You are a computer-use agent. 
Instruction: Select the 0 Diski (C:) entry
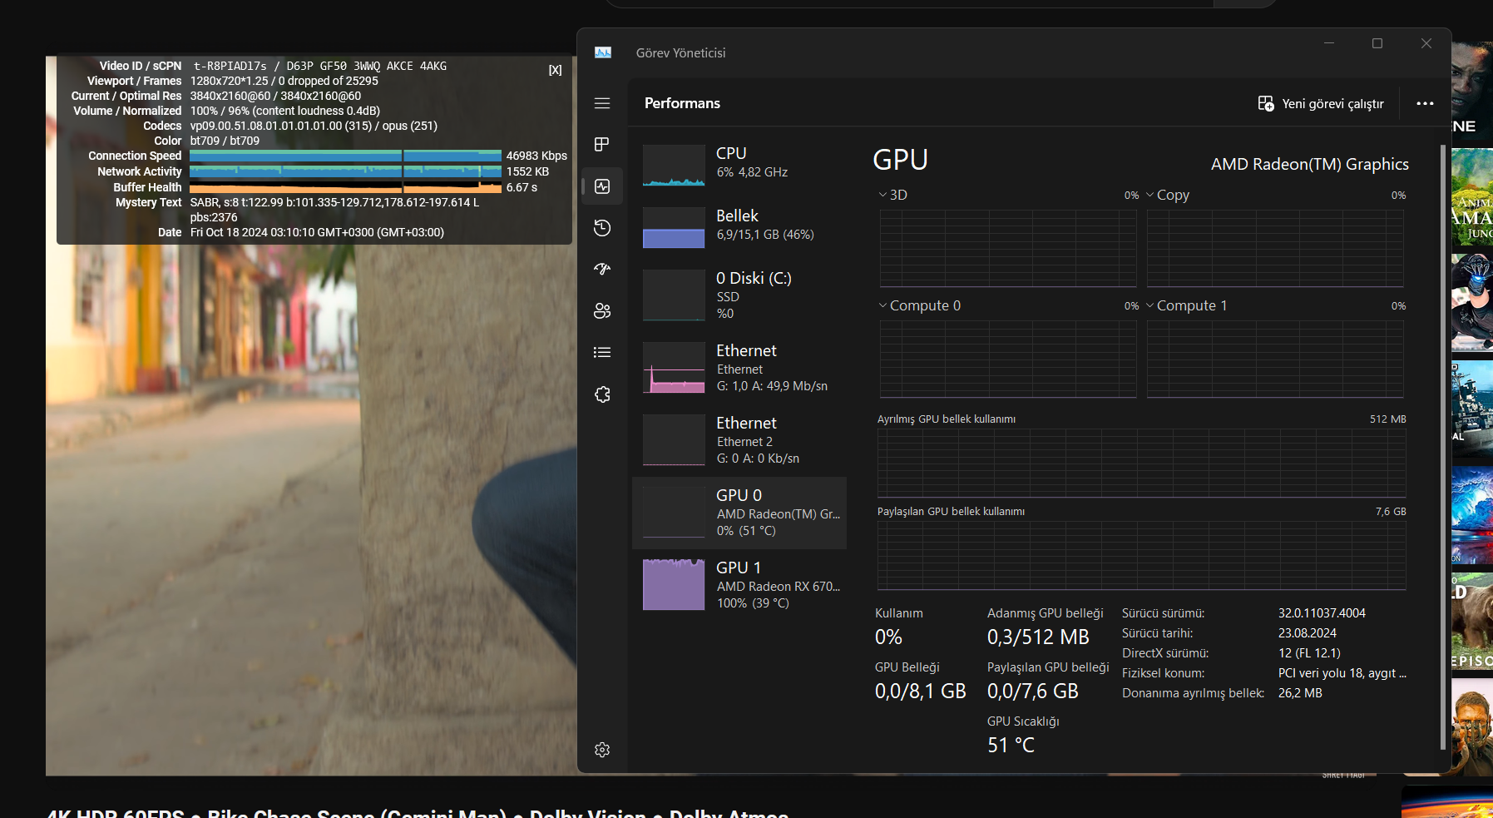(739, 295)
